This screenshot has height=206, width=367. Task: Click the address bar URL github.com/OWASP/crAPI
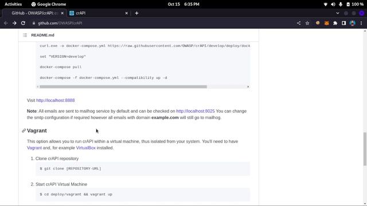pos(60,23)
